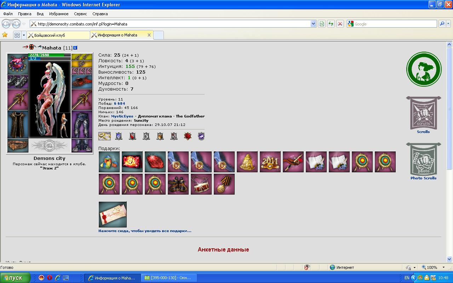The height and width of the screenshot is (283, 453).
Task: Click the pop-up blocker status icon
Action: (x=307, y=267)
